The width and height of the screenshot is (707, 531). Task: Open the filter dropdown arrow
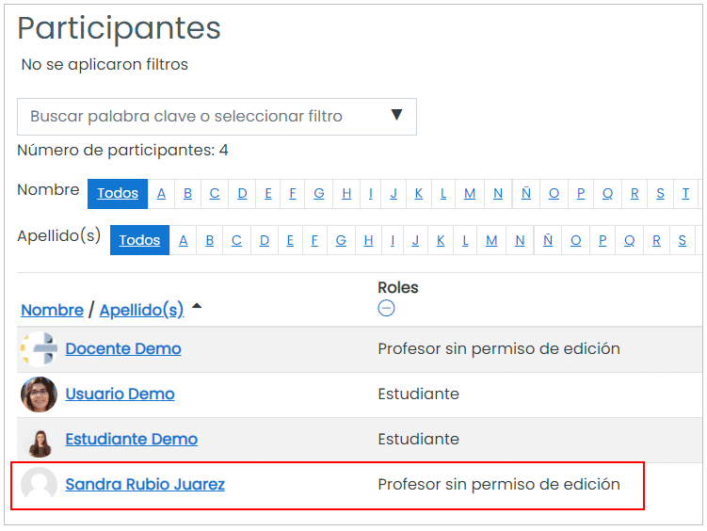click(396, 115)
